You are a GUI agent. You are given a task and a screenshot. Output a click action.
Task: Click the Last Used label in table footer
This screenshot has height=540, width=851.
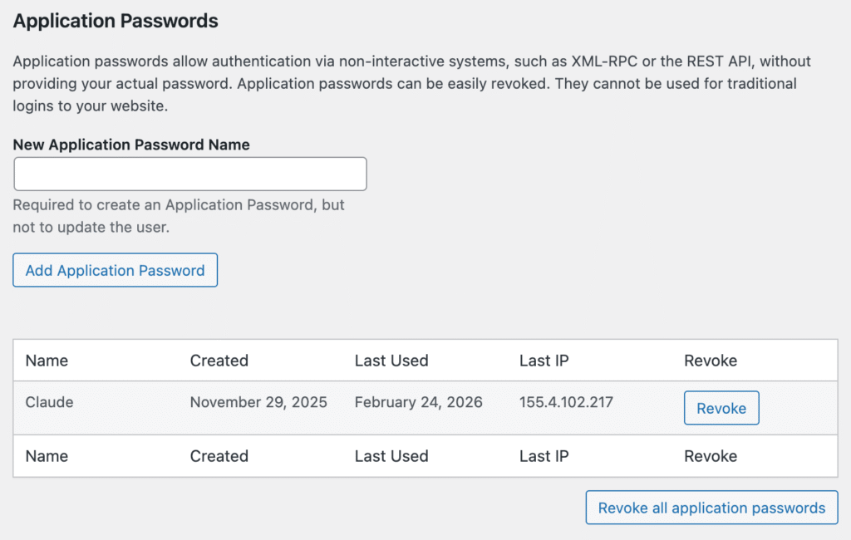pyautogui.click(x=391, y=456)
